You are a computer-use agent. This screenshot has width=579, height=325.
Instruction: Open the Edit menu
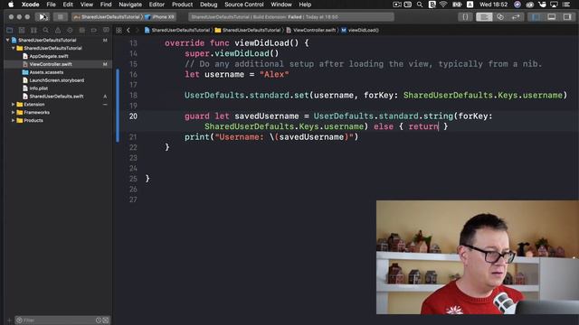coord(68,5)
